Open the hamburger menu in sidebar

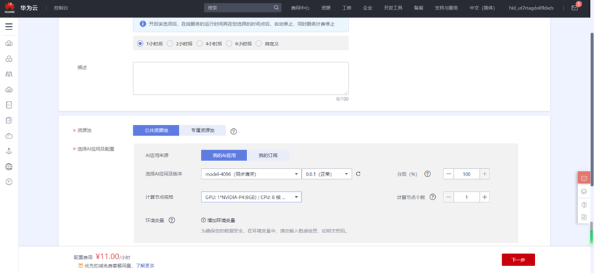tap(9, 27)
